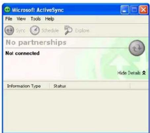
Task: Maximize the ActiveSync window
Action: point(134,10)
